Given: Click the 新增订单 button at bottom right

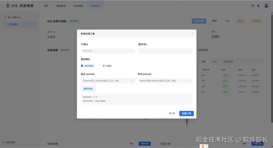Looking at the screenshot, I should (257, 143).
